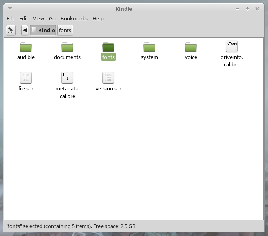Close the Kindle window

pyautogui.click(x=257, y=8)
